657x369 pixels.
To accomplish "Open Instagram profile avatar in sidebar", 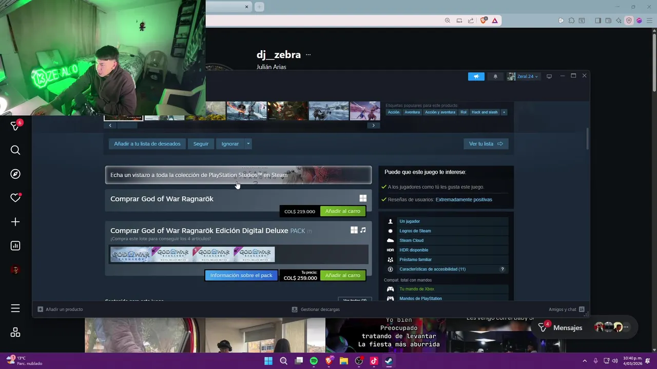I will point(15,270).
